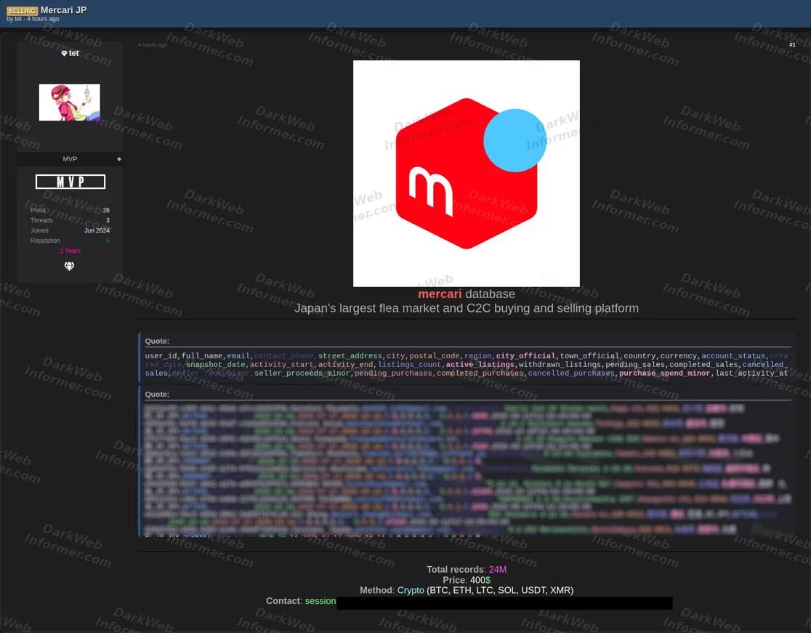Click the 'Jun 2024' joined date
811x633 pixels.
pyautogui.click(x=97, y=230)
